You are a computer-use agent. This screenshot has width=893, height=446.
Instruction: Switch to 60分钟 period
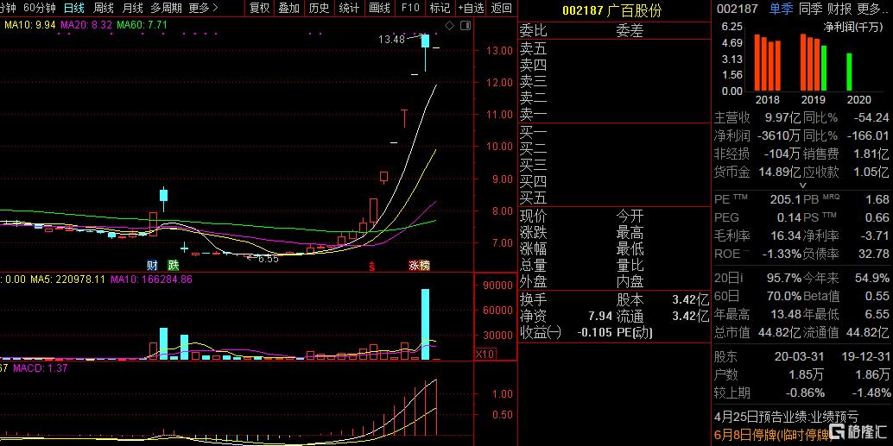pyautogui.click(x=40, y=8)
